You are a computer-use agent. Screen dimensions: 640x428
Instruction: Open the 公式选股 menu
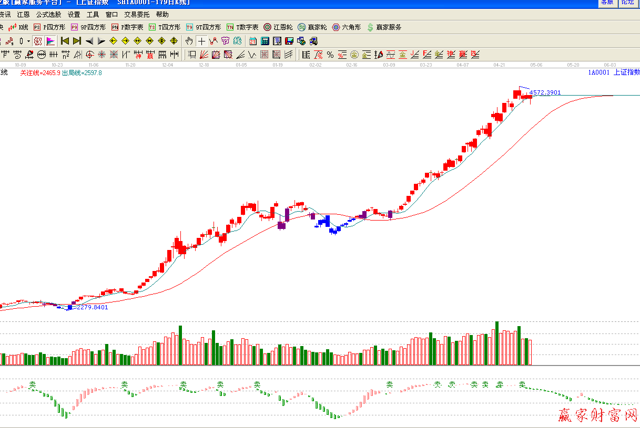[48, 15]
